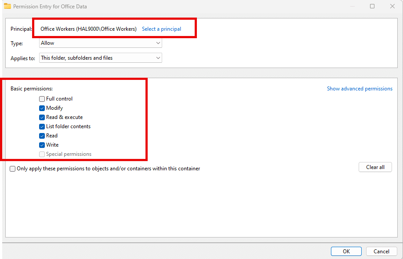
Task: Confirm with the OK button
Action: pos(346,251)
